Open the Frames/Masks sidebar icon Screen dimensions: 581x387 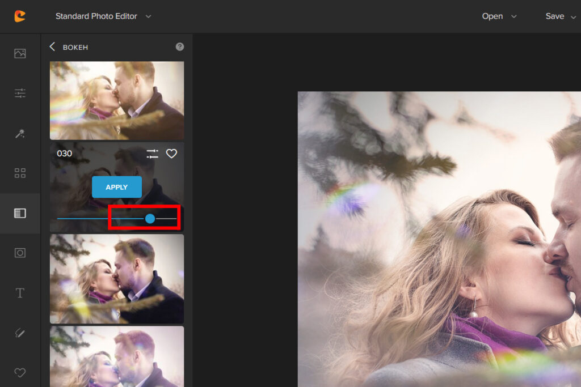pos(20,253)
